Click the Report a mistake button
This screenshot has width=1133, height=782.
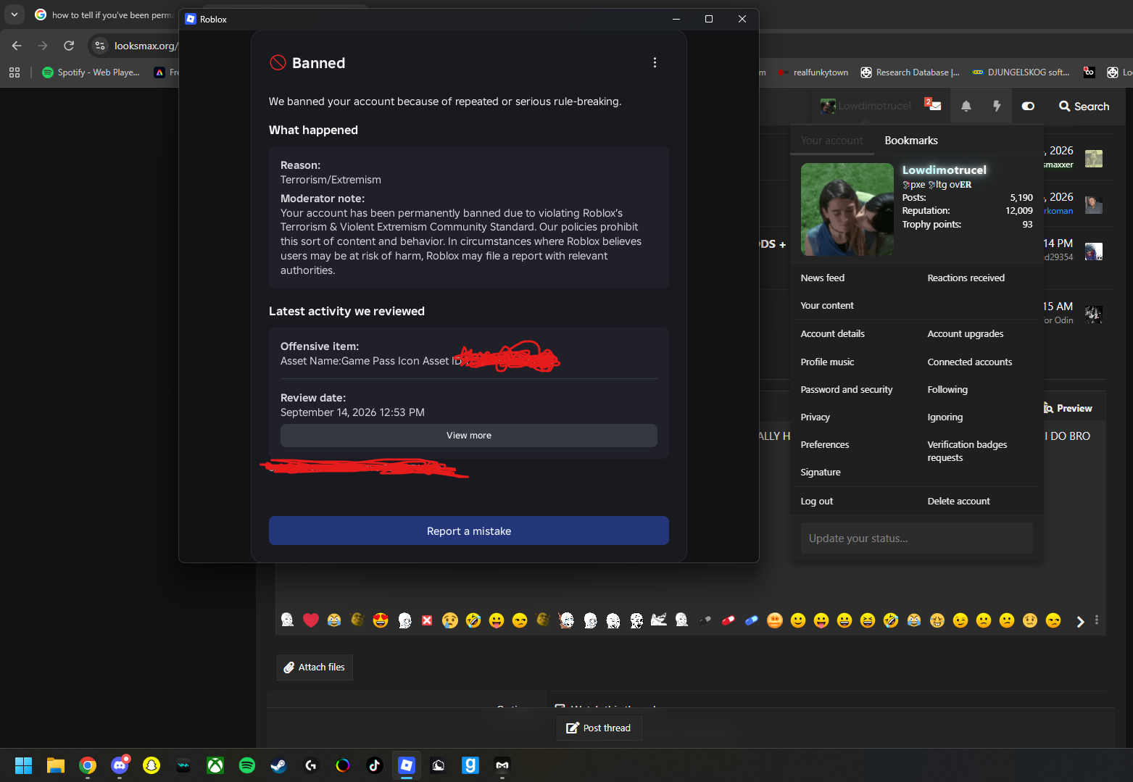(469, 531)
